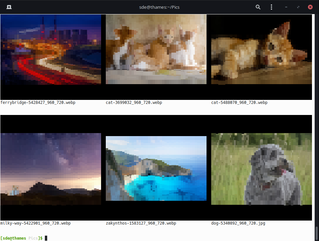Click the cat-5488070_960_720.webp filename
Screen dimensions: 319x241
tap(239, 102)
